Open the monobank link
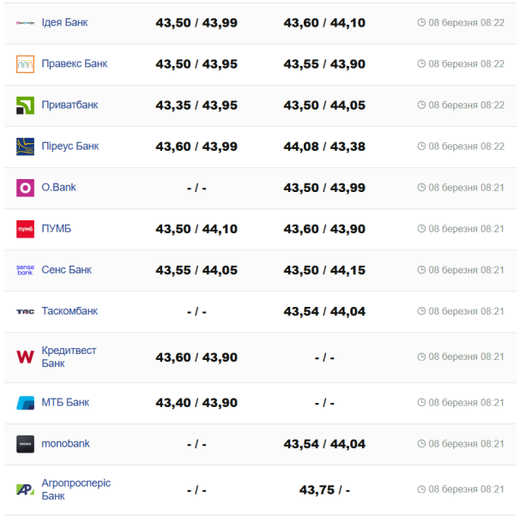 (65, 443)
